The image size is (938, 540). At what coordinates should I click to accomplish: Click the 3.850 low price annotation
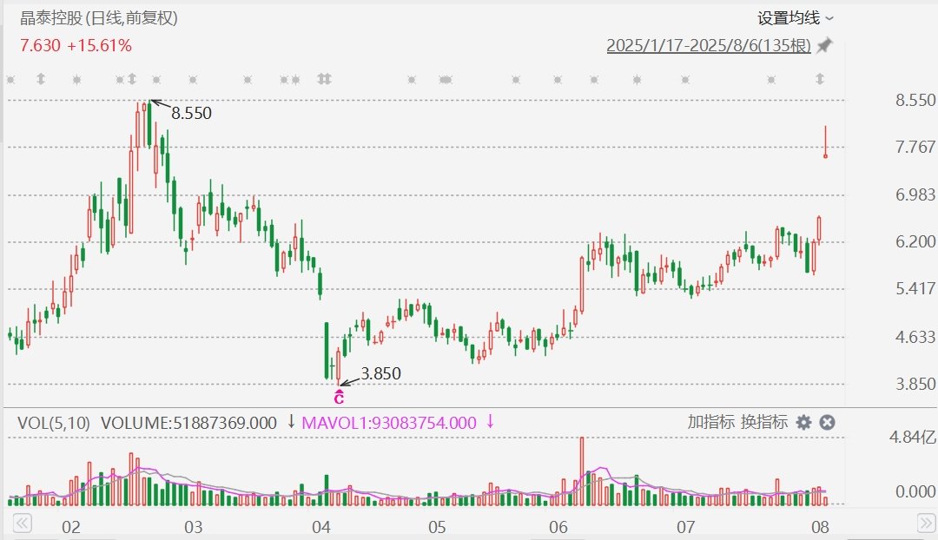381,373
